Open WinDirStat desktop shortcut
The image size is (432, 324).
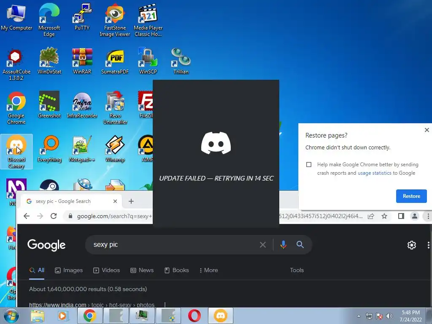tap(49, 61)
